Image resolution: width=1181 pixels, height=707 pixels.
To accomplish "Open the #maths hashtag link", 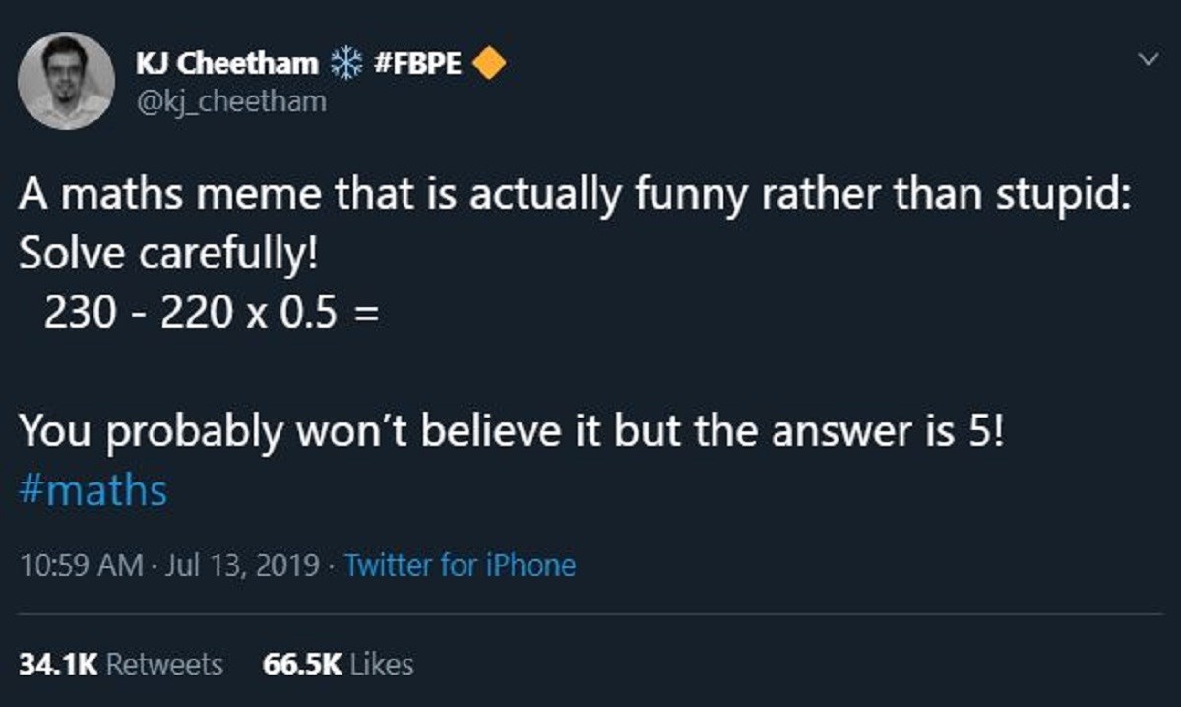I will tap(93, 490).
